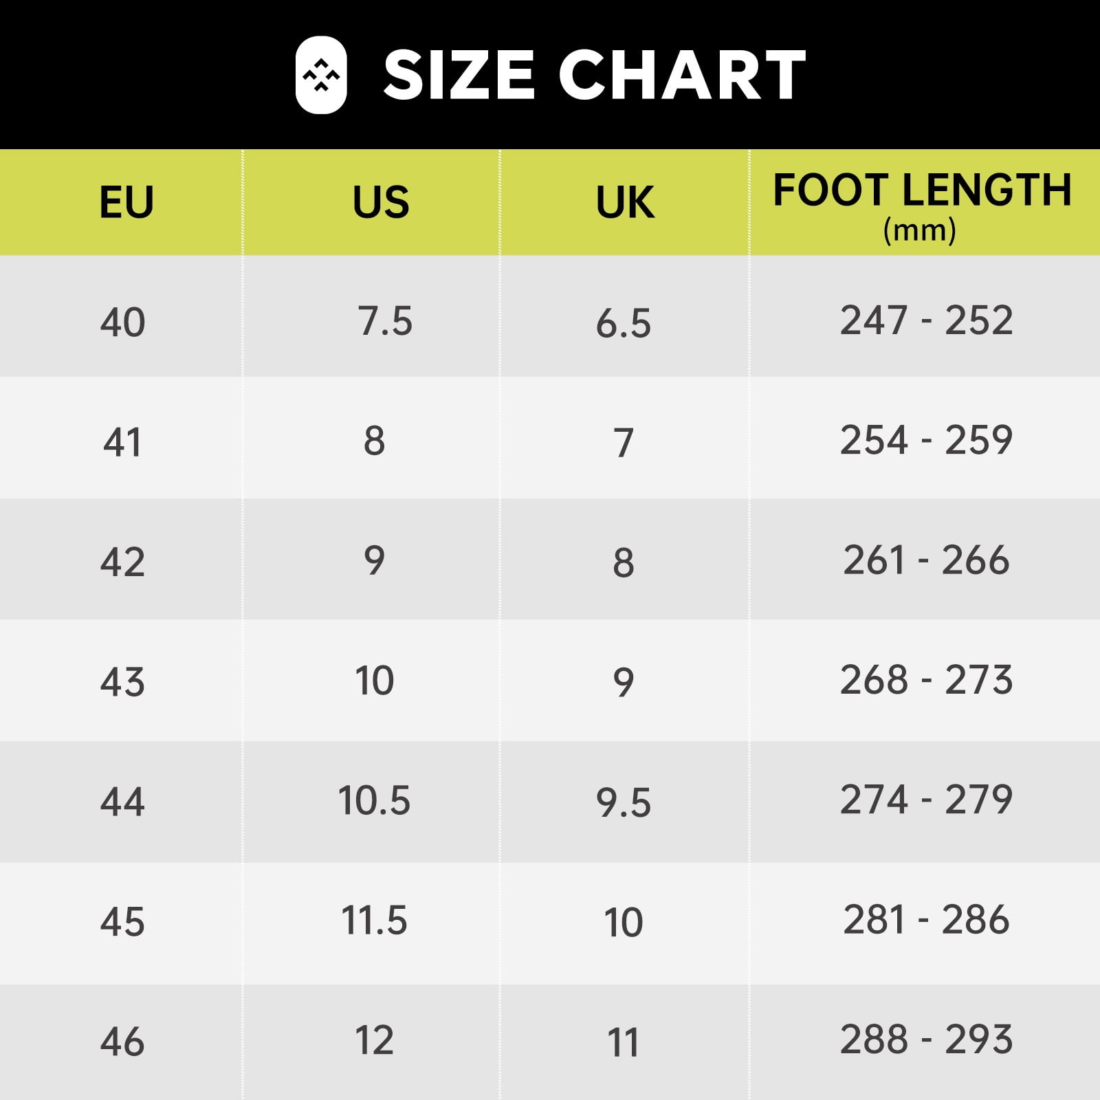Click foot length 261 - 266
The width and height of the screenshot is (1100, 1100).
[926, 560]
